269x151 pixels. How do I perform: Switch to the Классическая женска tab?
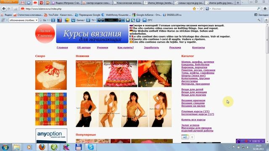click(x=128, y=3)
